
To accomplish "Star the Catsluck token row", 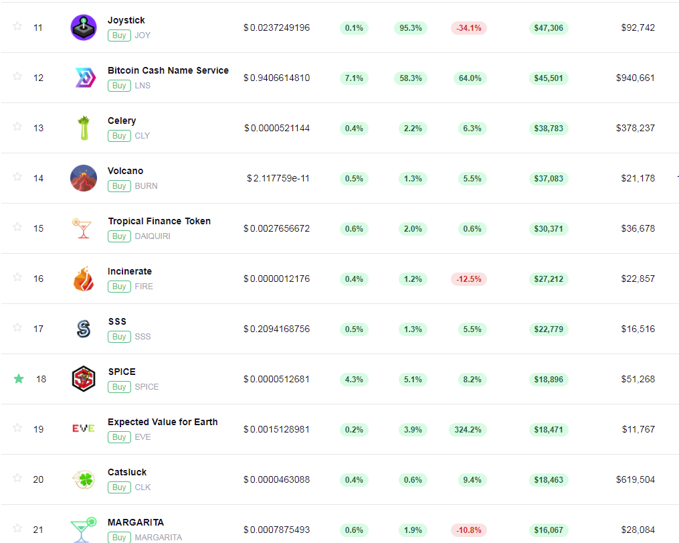I will tap(17, 478).
